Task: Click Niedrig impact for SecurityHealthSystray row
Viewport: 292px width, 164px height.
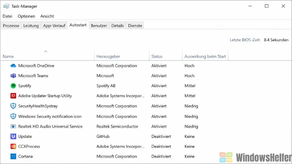Action: tap(191, 106)
